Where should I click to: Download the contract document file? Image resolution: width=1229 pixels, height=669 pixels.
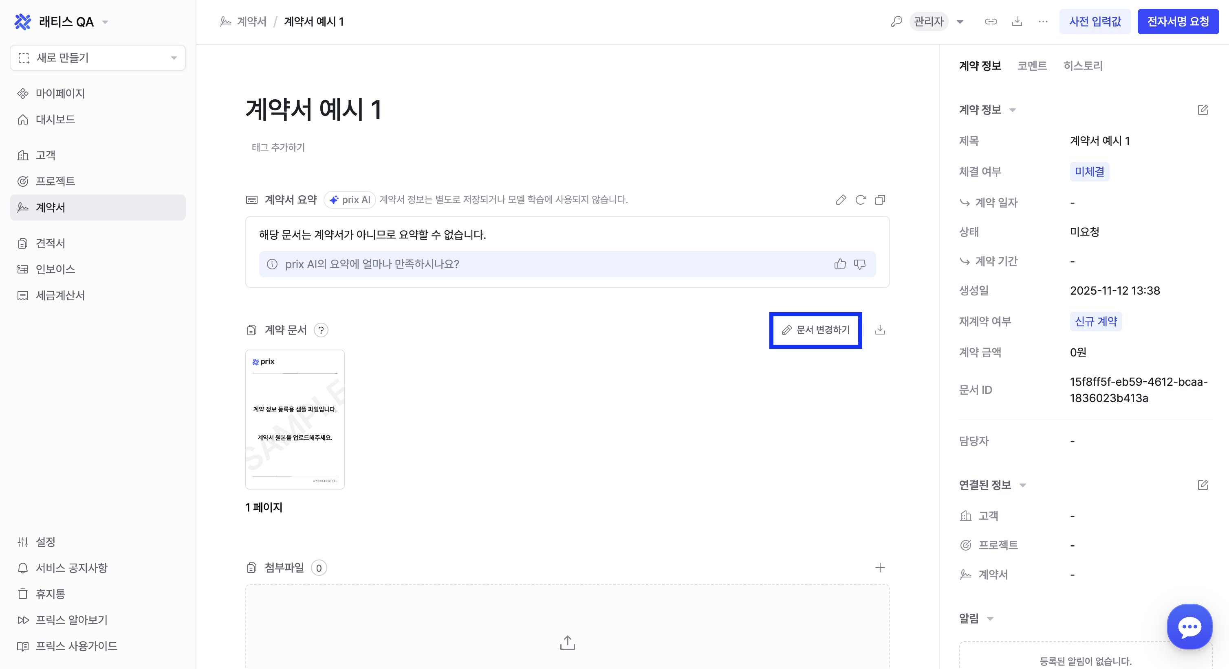click(x=880, y=330)
